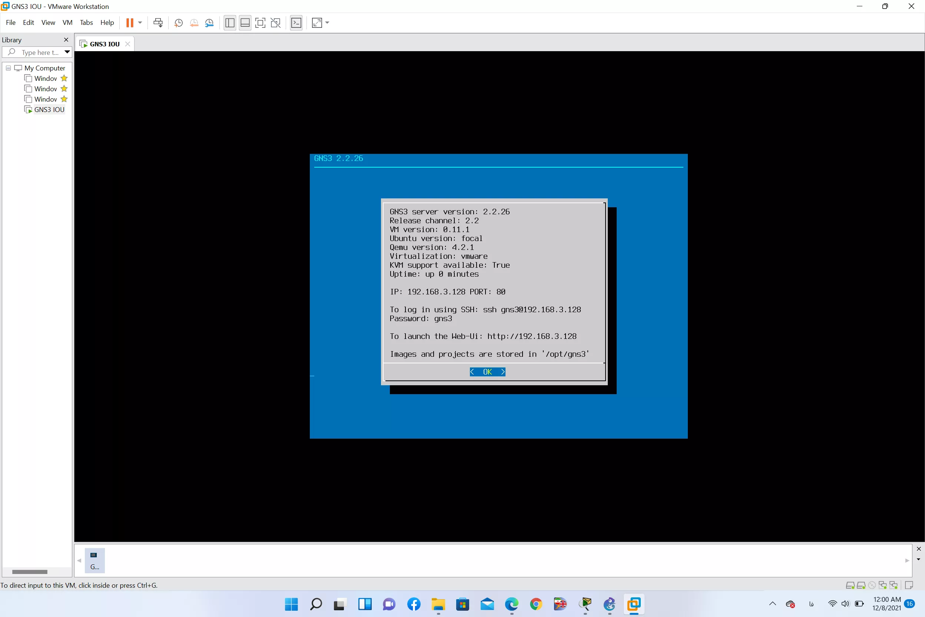Revert the VM to its previous snapshot
This screenshot has height=617, width=925.
(x=194, y=23)
